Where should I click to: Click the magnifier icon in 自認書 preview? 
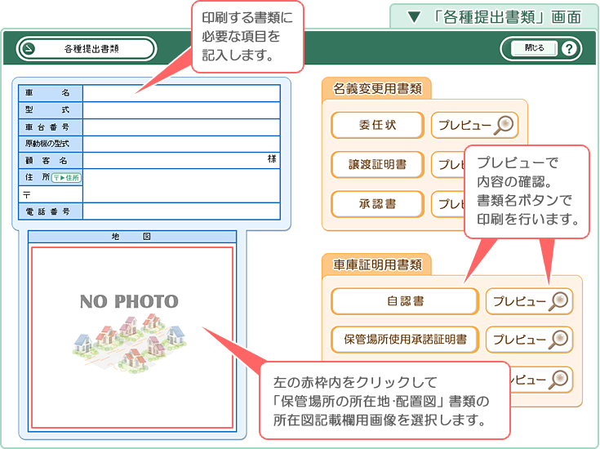[558, 301]
